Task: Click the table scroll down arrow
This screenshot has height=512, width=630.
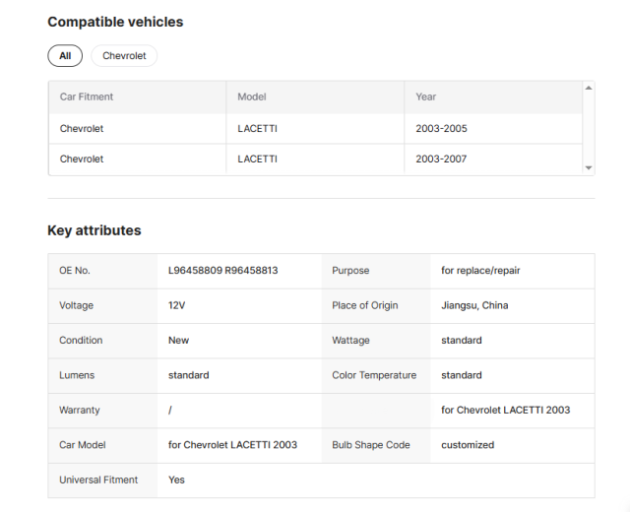Action: (x=589, y=168)
